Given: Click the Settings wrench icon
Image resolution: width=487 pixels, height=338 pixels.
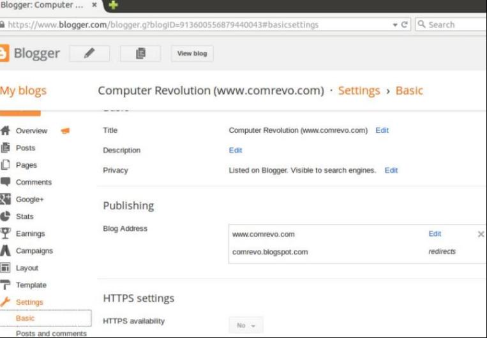Looking at the screenshot, I should point(5,302).
